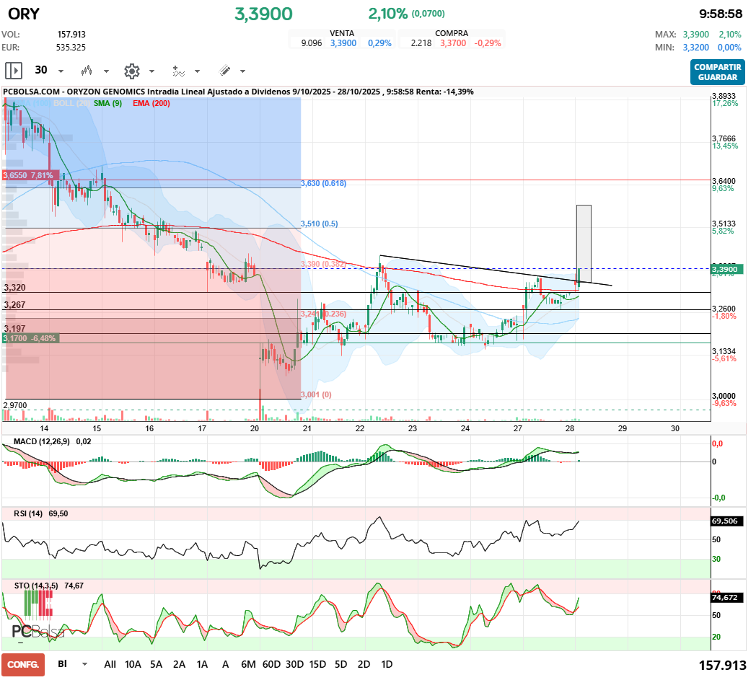Select the 15D time range
The width and height of the screenshot is (756, 680).
pyautogui.click(x=317, y=665)
